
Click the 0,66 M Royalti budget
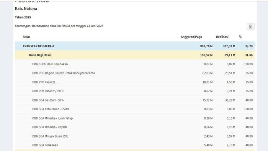point(208,127)
